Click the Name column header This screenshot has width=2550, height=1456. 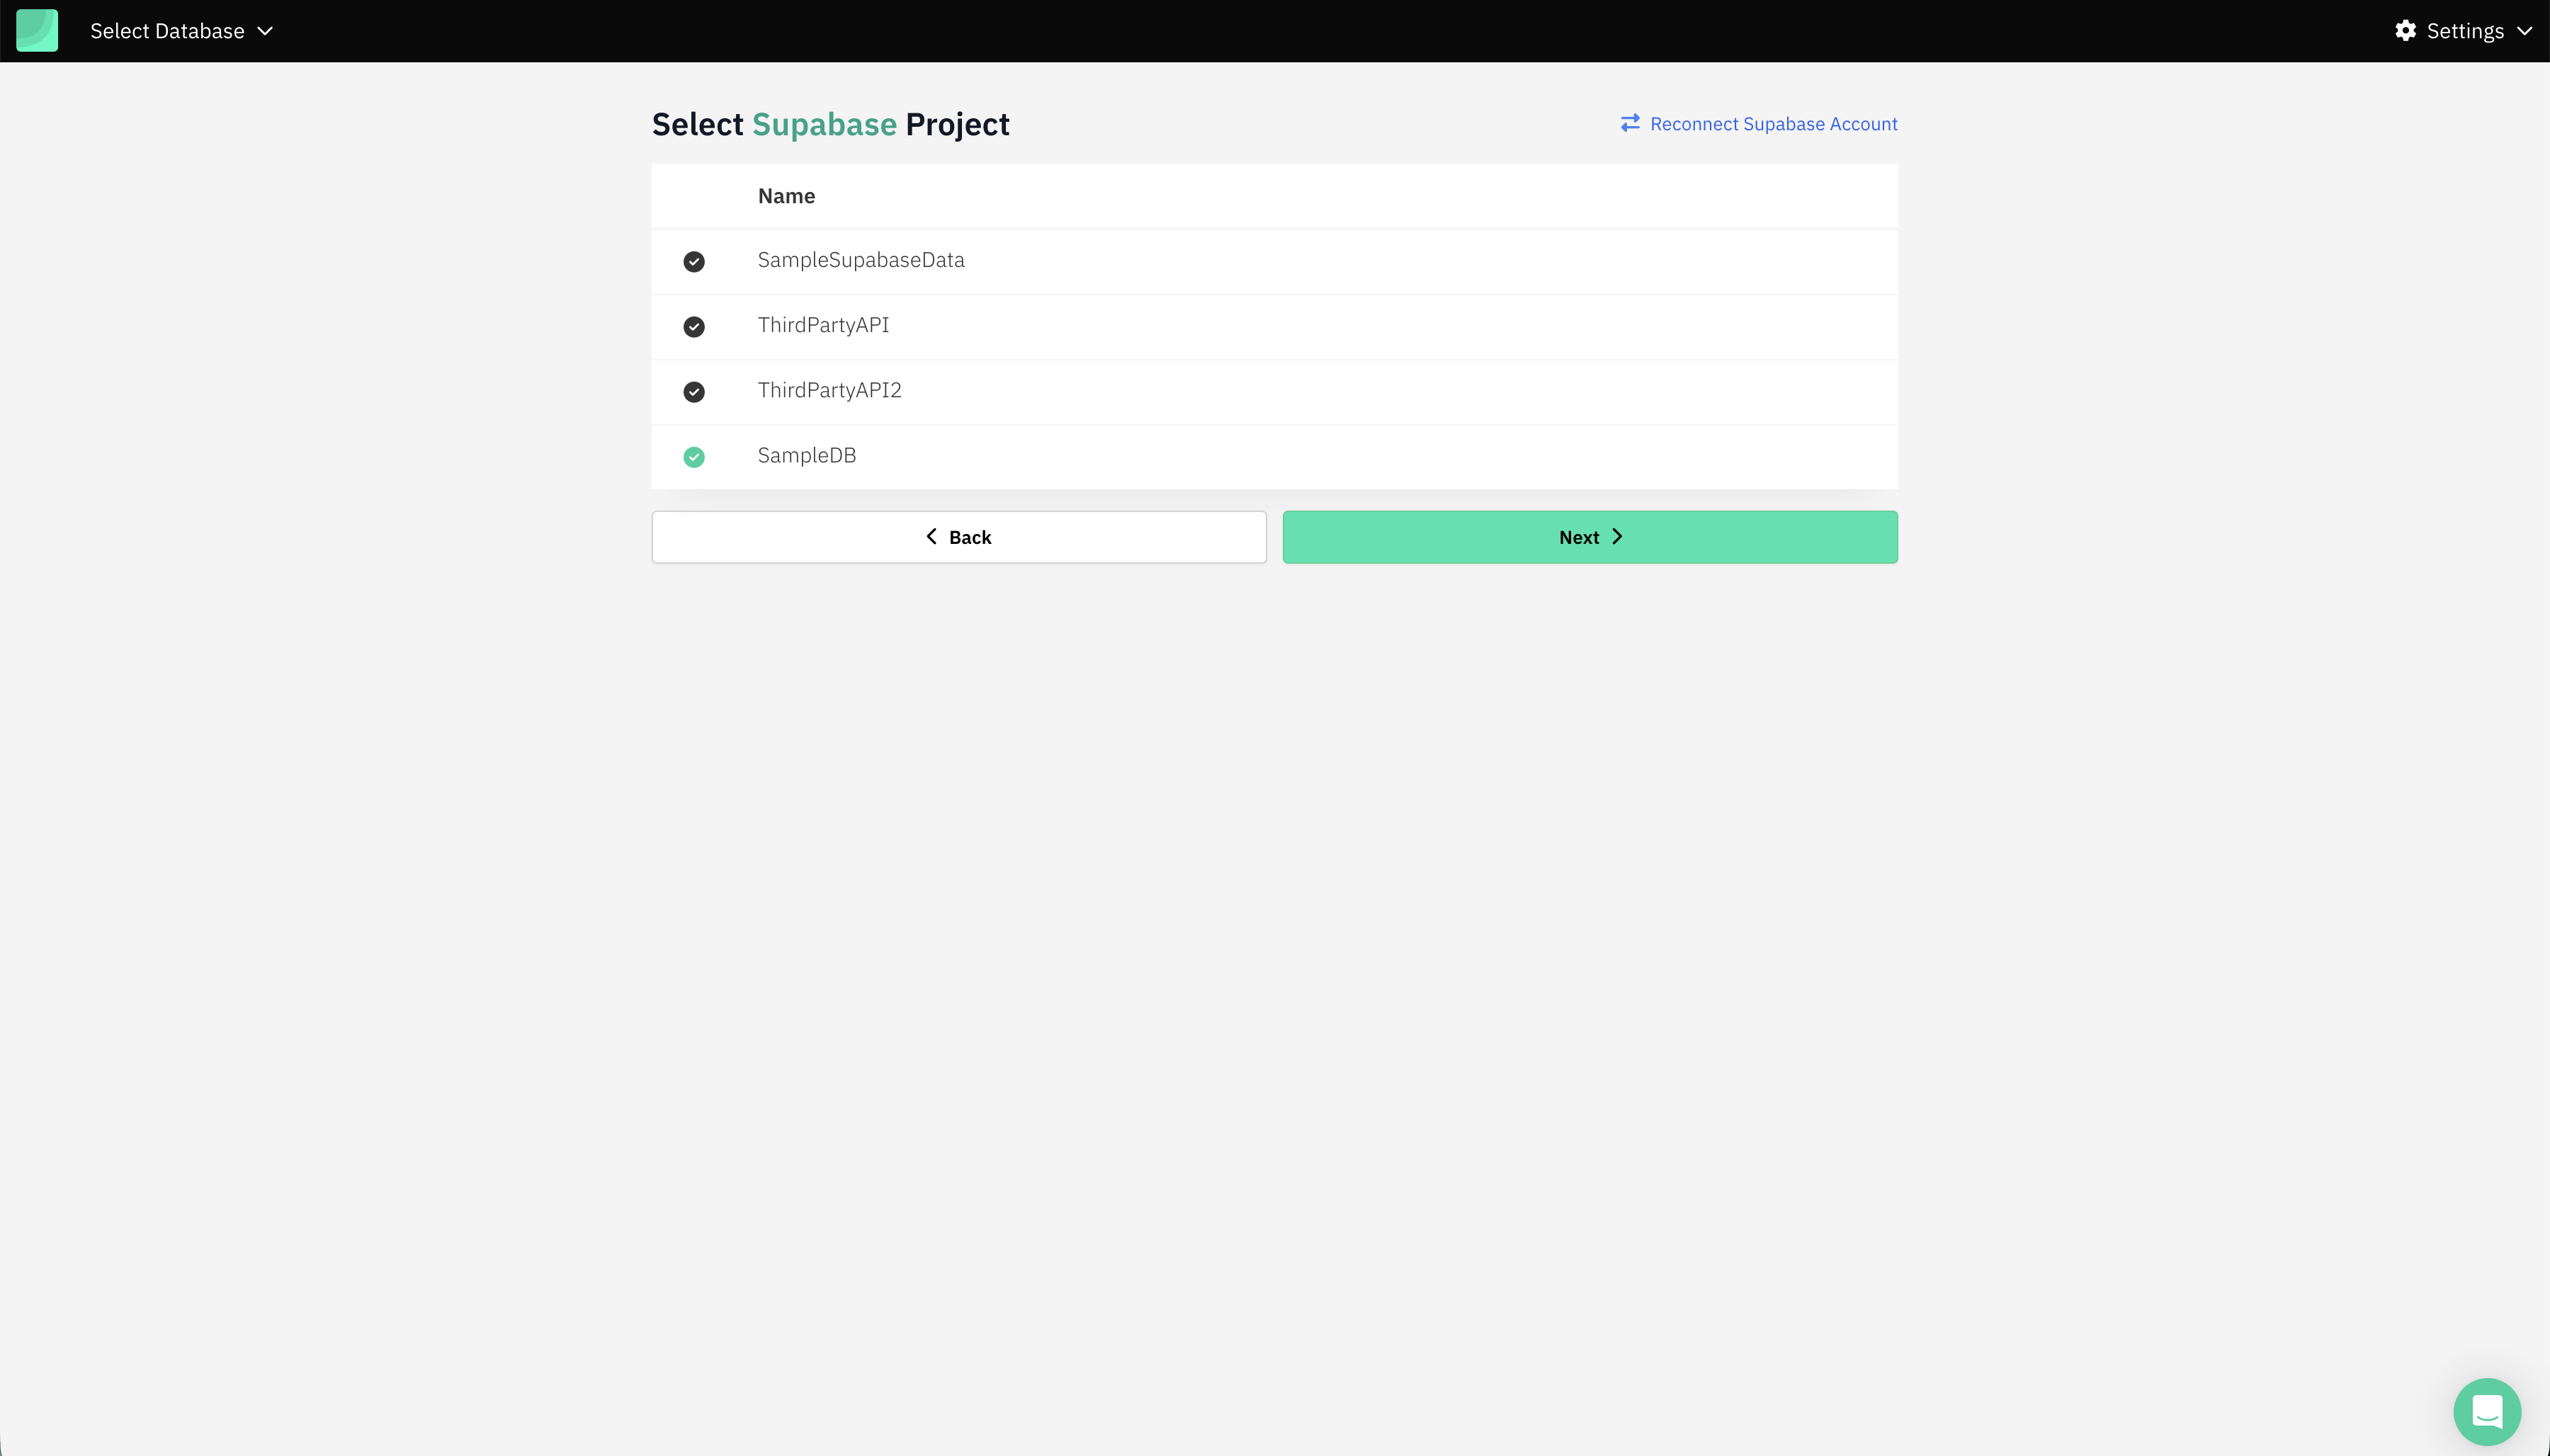pos(785,195)
